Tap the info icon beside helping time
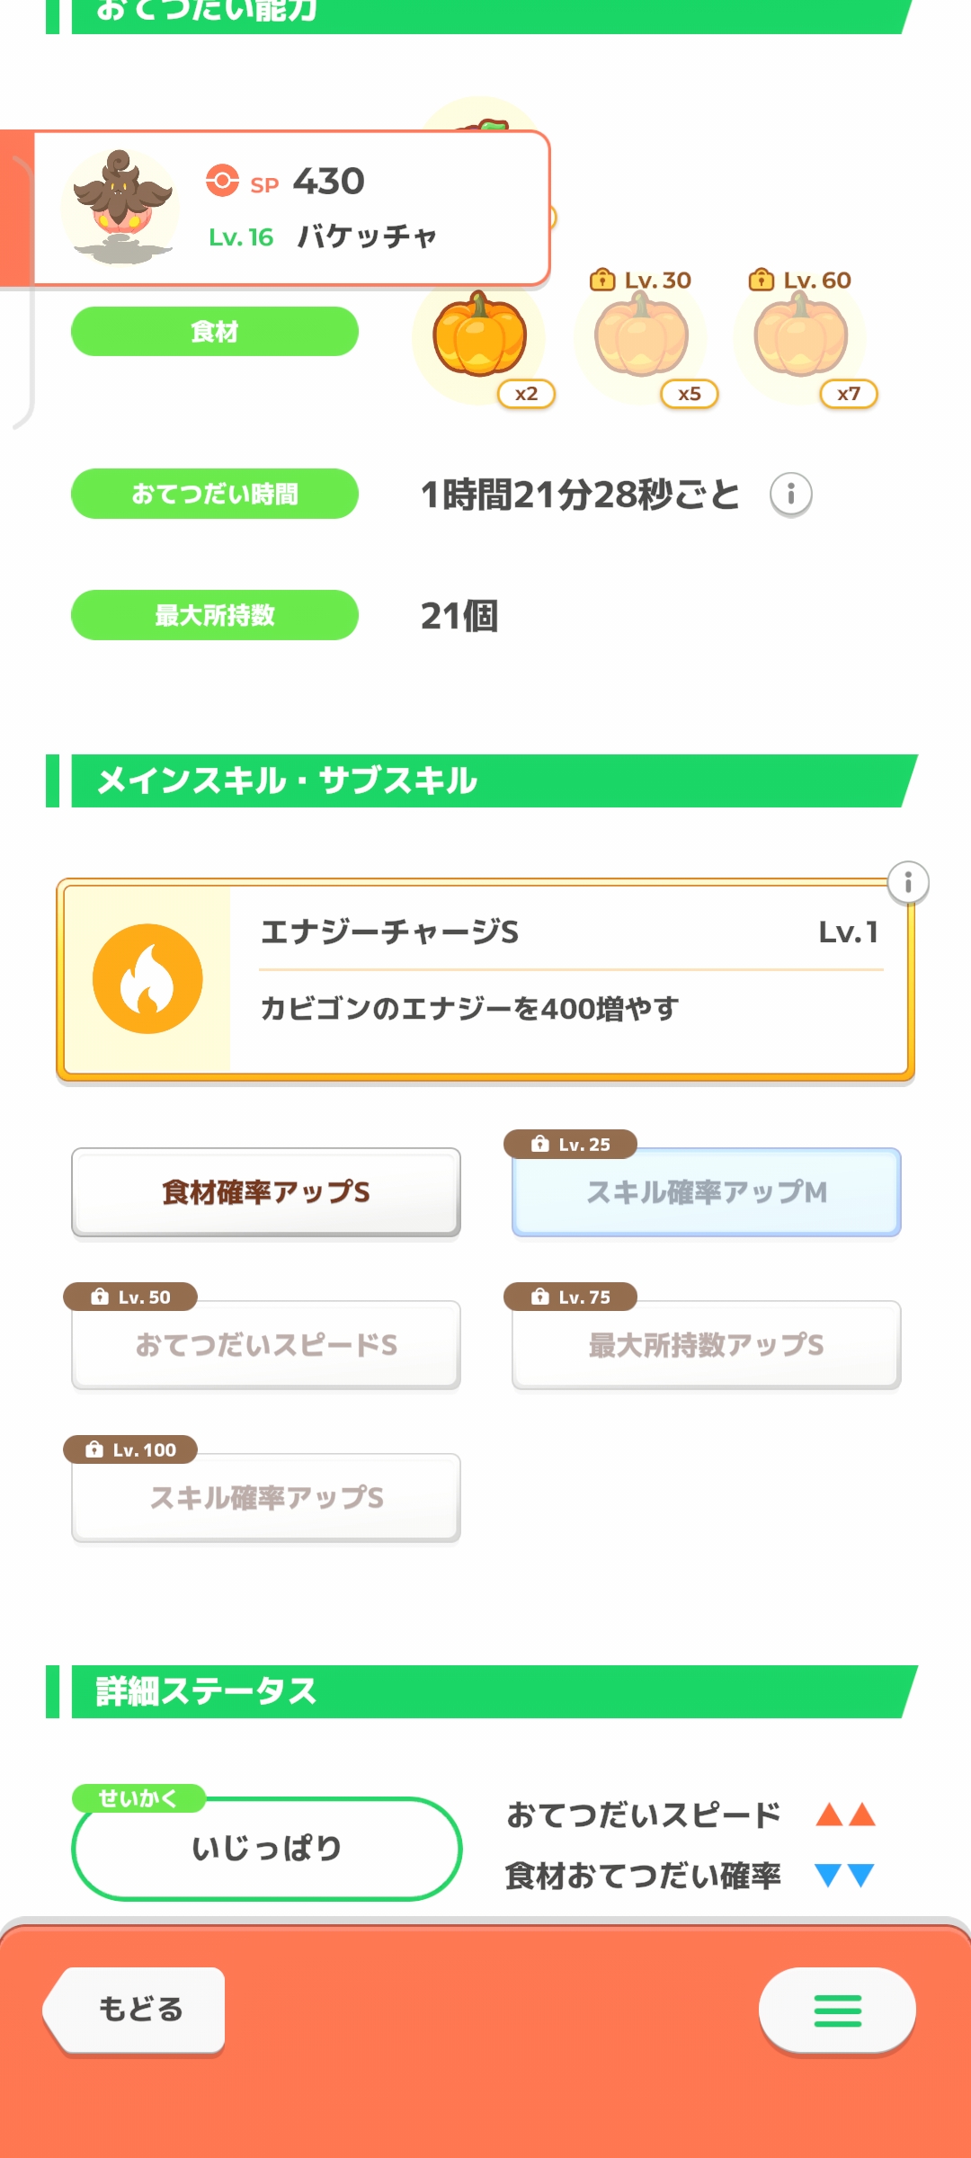Viewport: 971px width, 2158px height. [x=791, y=495]
